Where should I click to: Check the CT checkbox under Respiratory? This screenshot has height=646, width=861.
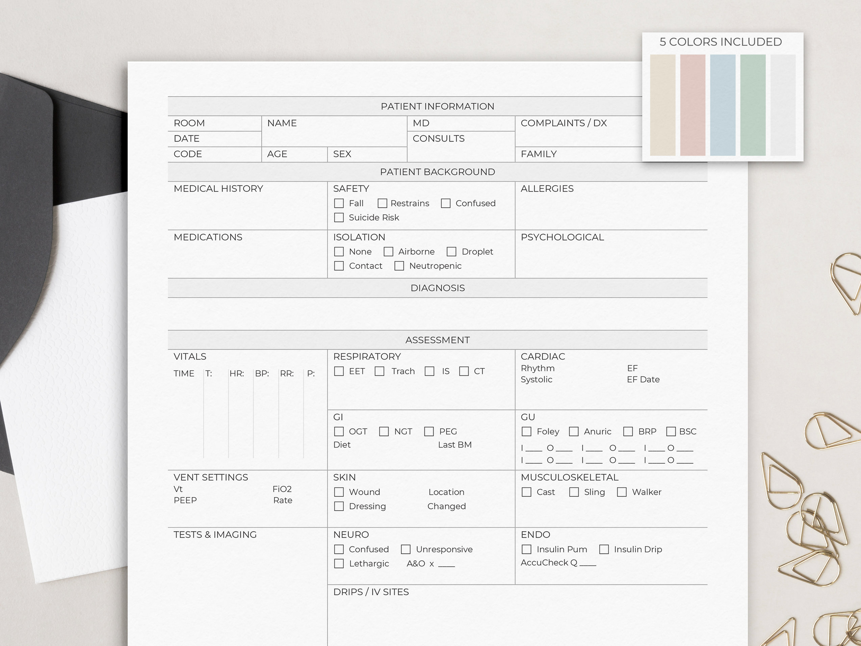pyautogui.click(x=464, y=371)
